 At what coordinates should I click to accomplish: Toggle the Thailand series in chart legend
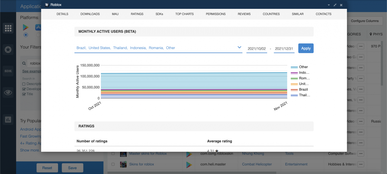300,95
